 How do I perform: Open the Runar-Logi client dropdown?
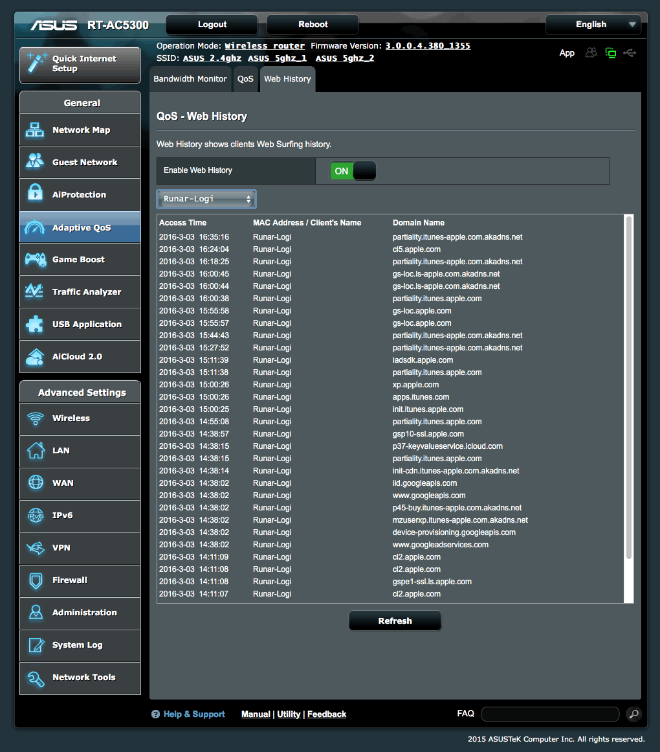206,199
